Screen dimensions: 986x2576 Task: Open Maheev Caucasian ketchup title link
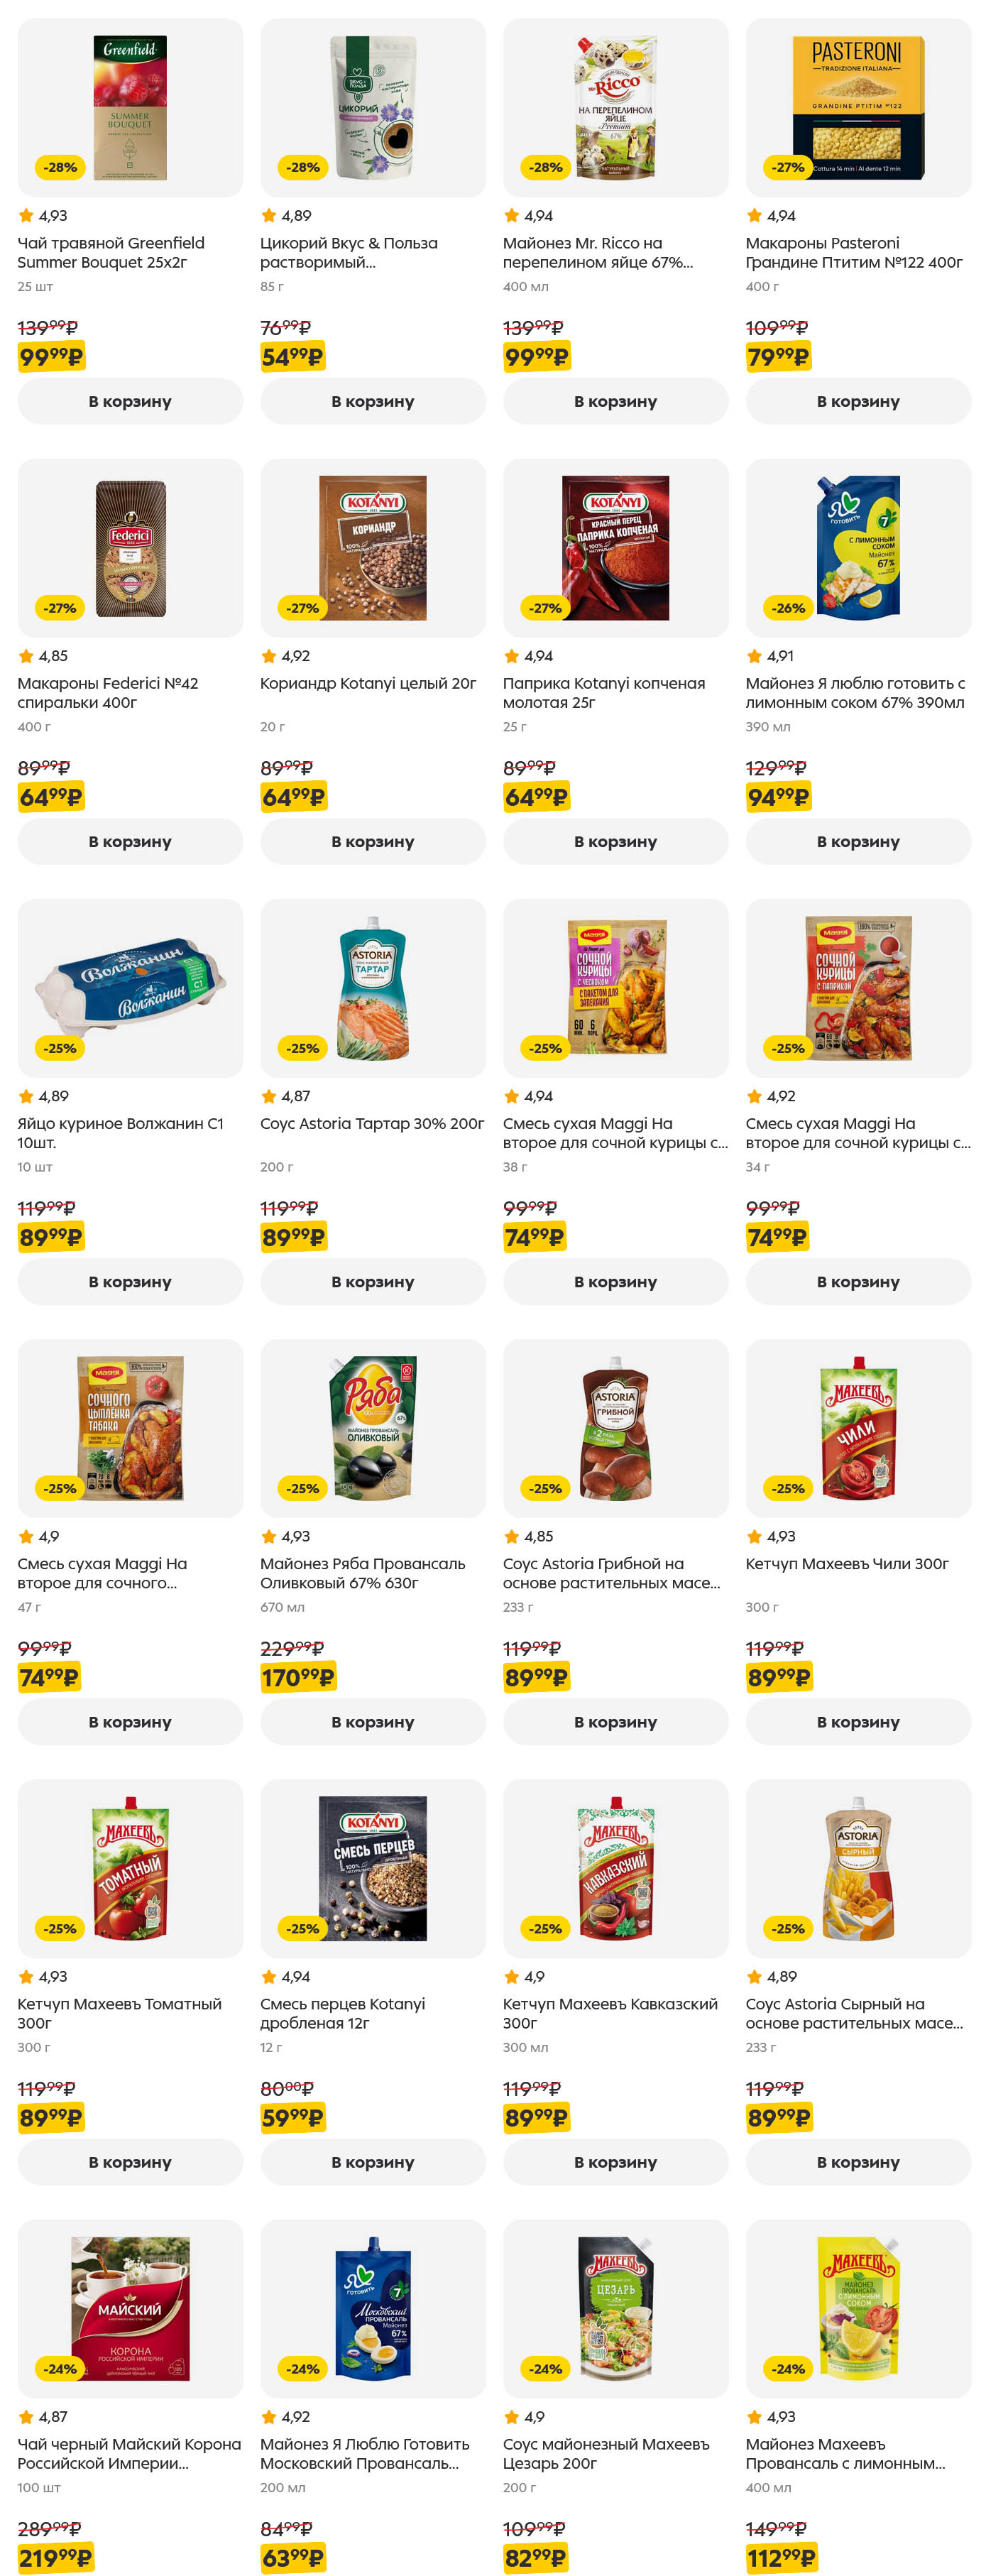click(x=609, y=2013)
